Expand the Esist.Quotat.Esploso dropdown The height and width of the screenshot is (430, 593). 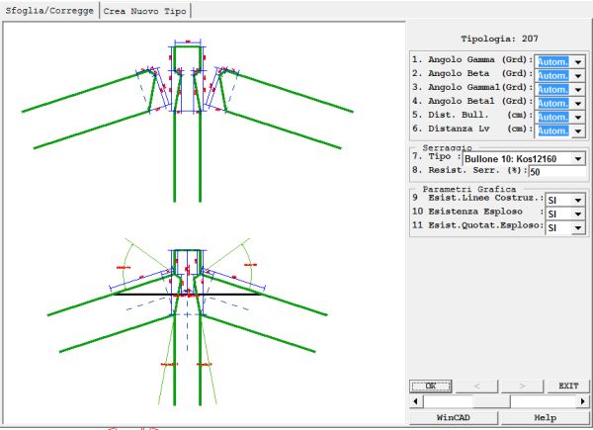578,227
